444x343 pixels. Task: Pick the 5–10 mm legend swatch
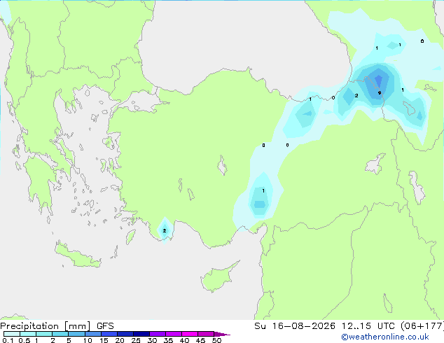pyautogui.click(x=76, y=334)
